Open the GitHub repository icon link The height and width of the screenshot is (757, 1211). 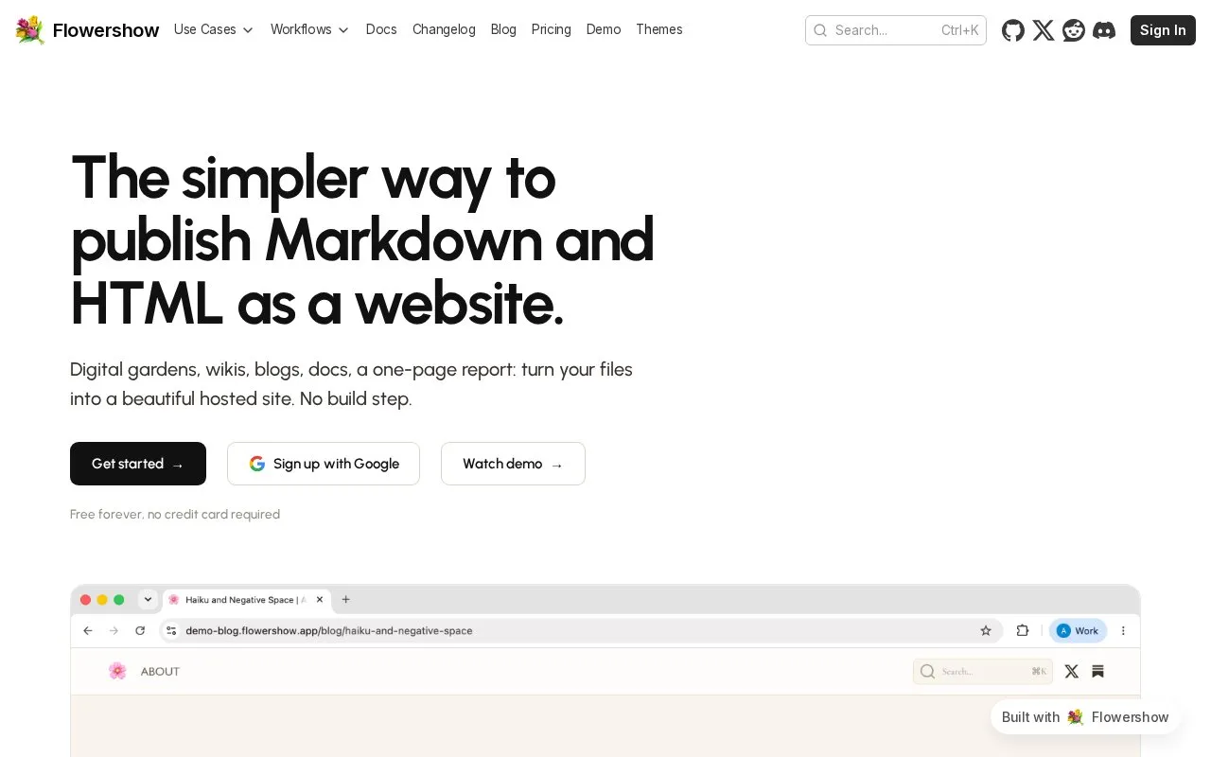click(x=1013, y=30)
